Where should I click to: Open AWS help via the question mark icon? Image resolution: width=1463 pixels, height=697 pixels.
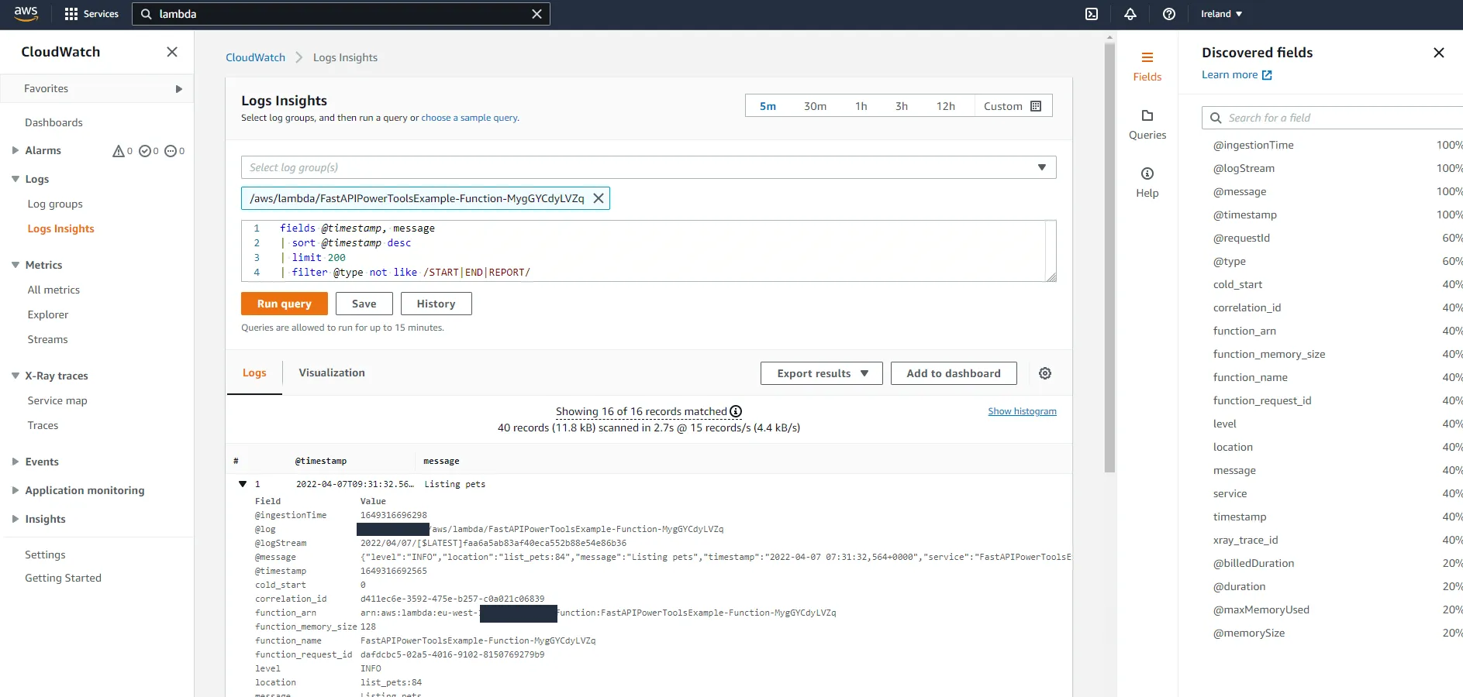tap(1168, 14)
